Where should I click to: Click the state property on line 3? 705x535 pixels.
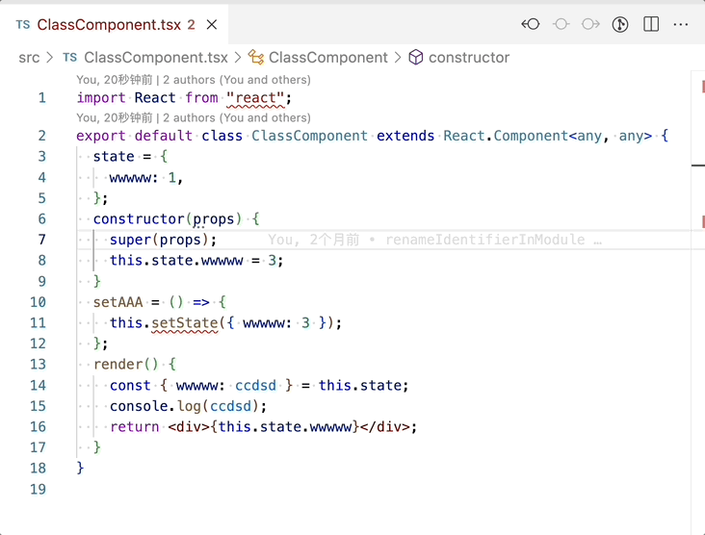114,156
